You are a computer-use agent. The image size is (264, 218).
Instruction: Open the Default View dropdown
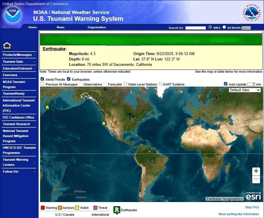pyautogui.click(x=244, y=90)
